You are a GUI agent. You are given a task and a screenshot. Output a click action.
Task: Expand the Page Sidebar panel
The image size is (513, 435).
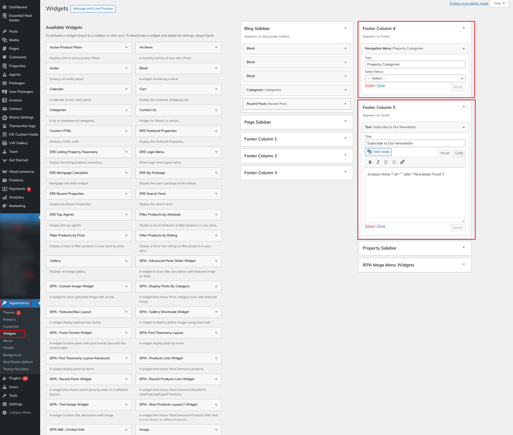click(345, 122)
